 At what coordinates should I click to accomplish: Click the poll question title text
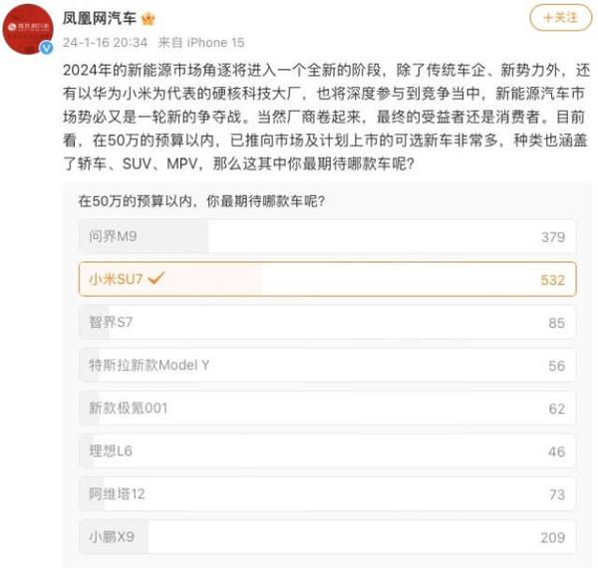click(201, 202)
